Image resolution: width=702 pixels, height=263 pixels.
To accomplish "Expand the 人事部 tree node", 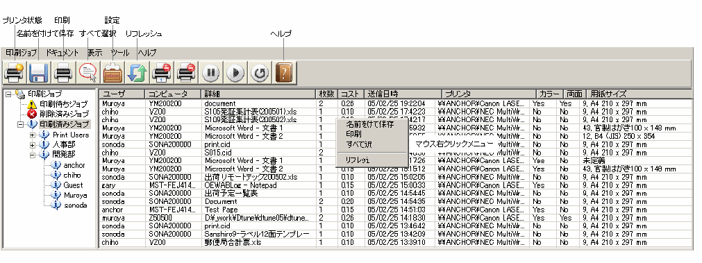I will (33, 145).
